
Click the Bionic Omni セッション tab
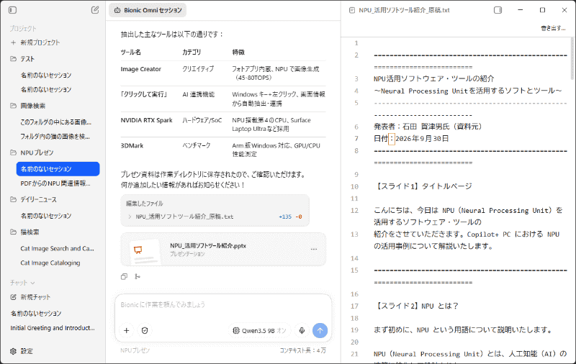(148, 10)
